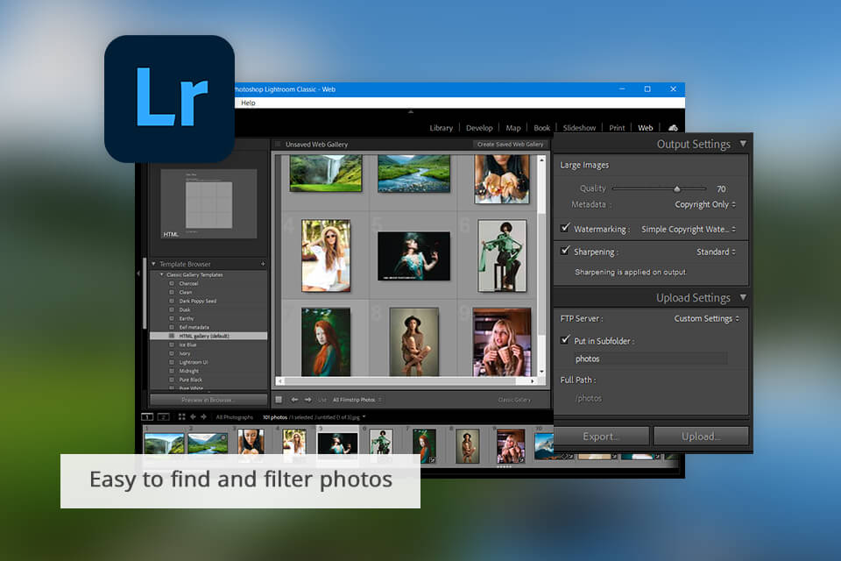Select the Ivory template
This screenshot has height=561, width=841.
tap(185, 353)
